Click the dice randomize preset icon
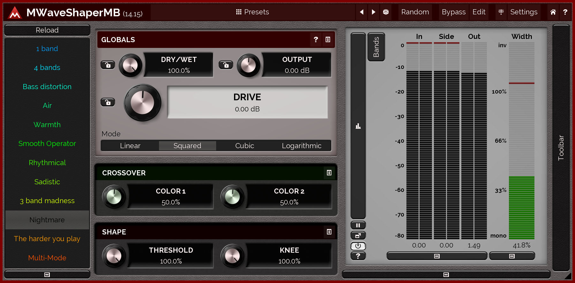 (x=386, y=12)
